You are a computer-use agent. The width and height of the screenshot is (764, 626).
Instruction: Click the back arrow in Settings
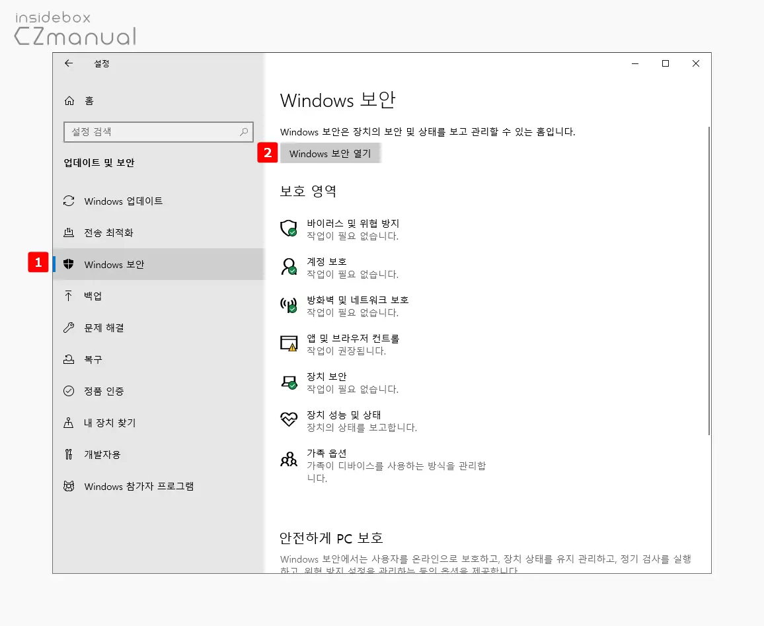click(69, 63)
